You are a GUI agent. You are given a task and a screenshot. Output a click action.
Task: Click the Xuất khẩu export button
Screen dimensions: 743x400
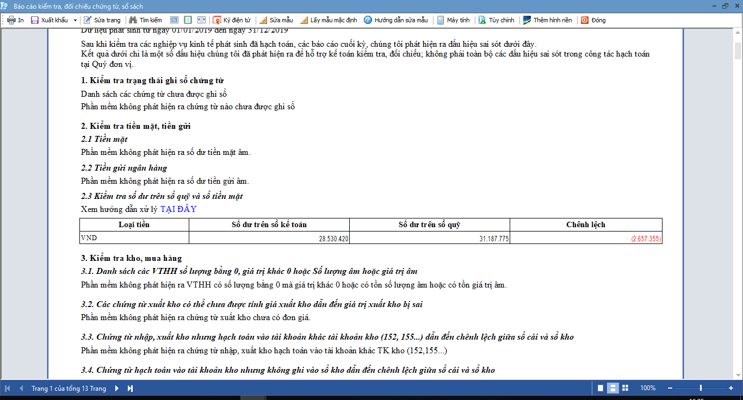[49, 20]
